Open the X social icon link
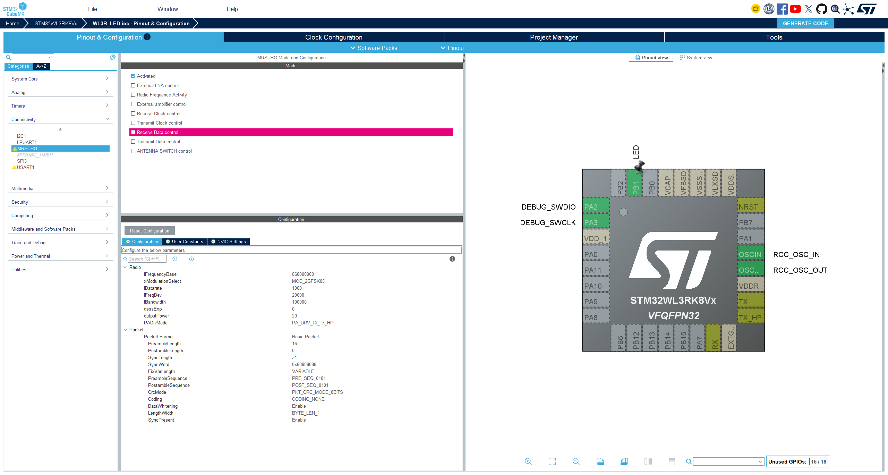 point(808,9)
